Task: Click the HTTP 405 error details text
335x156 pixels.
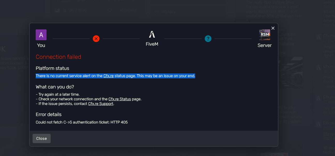Action: click(82, 122)
